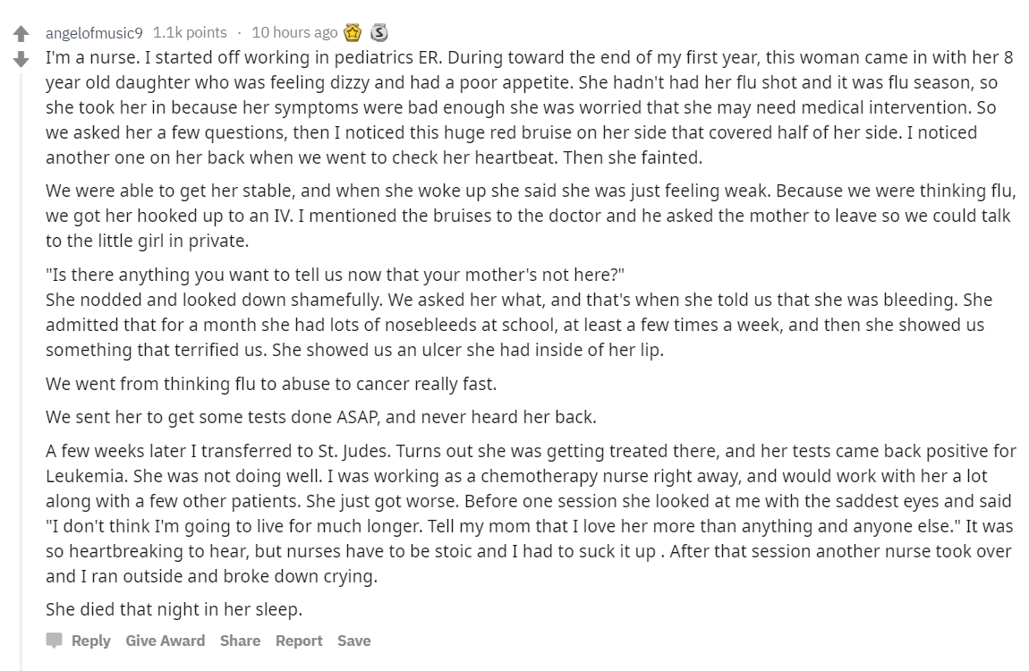
Task: Select Give Award under the comment
Action: 166,641
